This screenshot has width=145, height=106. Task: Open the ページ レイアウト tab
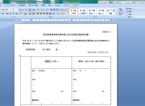(10, 5)
